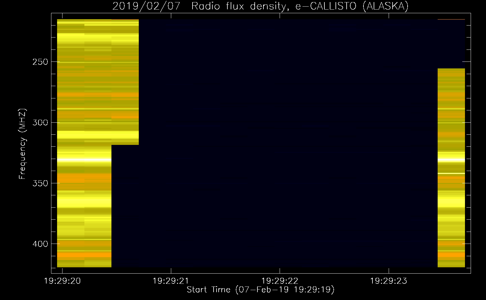The height and width of the screenshot is (300, 486).
Task: Click the 'Start Time (07-Feb-19 19:29:19)' label
Action: pos(261,290)
